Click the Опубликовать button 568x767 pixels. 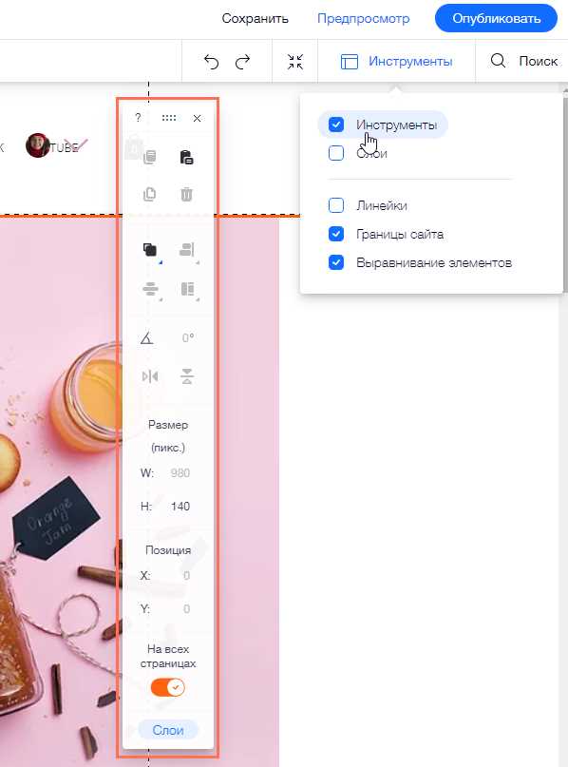(x=496, y=19)
